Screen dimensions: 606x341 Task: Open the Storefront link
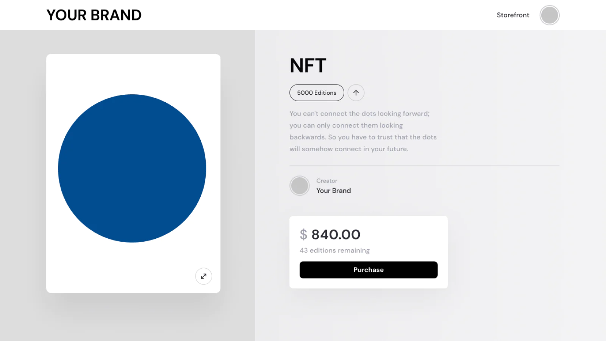pos(513,15)
